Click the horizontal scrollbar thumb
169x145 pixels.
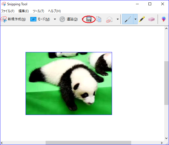tap(88, 143)
